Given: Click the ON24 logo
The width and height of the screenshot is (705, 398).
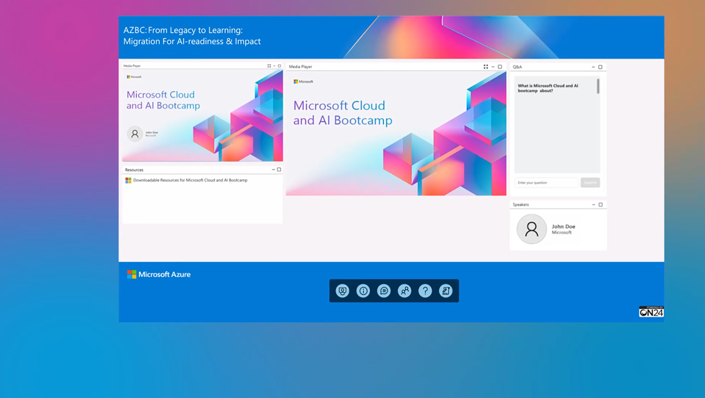Looking at the screenshot, I should [x=651, y=312].
